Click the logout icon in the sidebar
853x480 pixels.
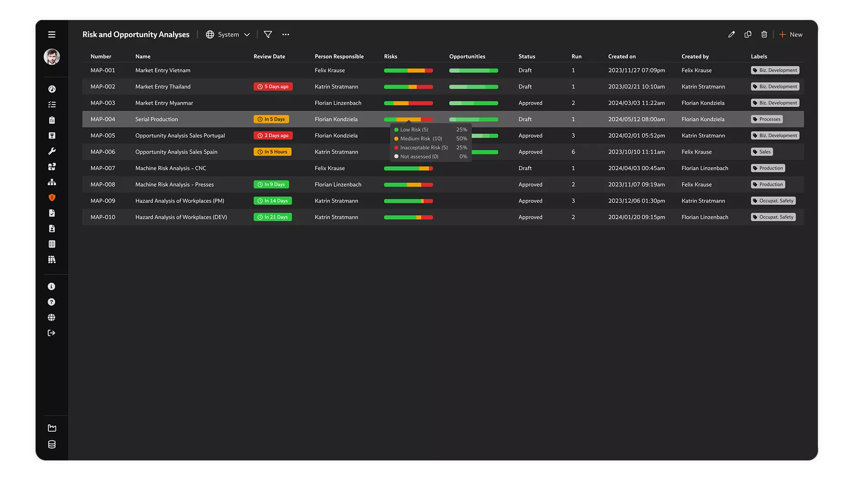[x=52, y=333]
